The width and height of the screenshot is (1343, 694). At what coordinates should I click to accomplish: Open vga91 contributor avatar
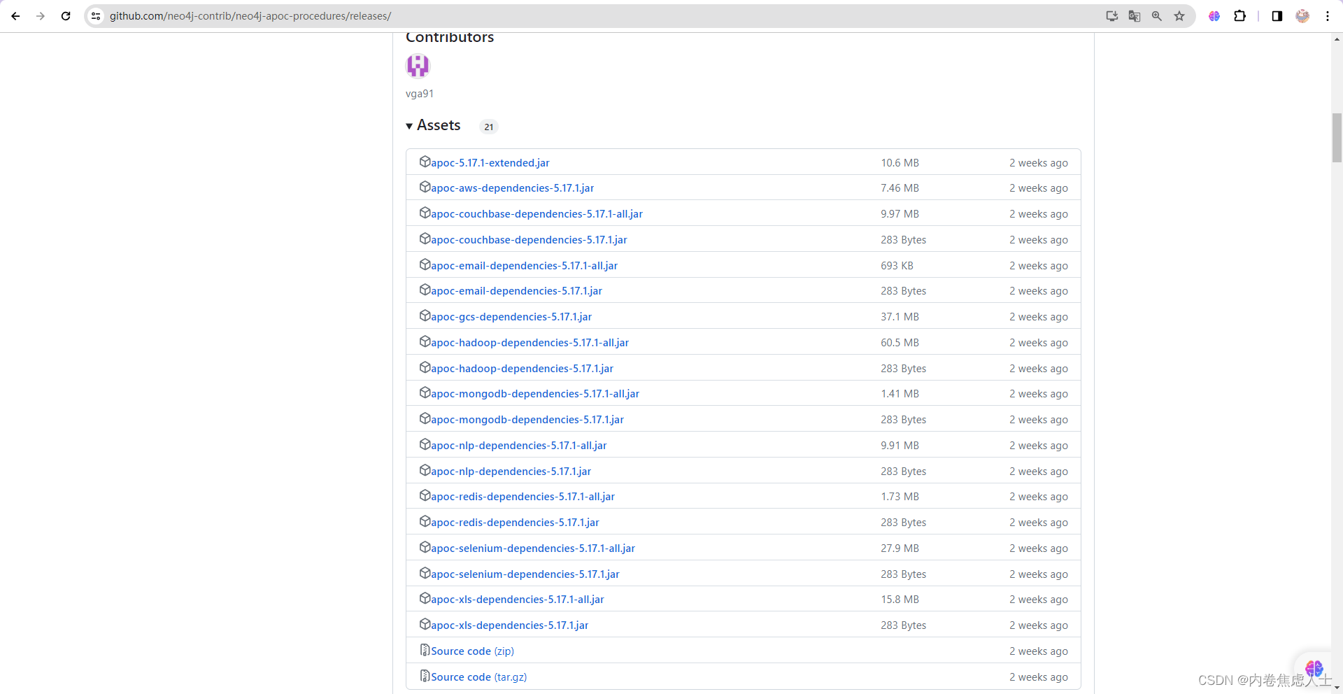(418, 66)
